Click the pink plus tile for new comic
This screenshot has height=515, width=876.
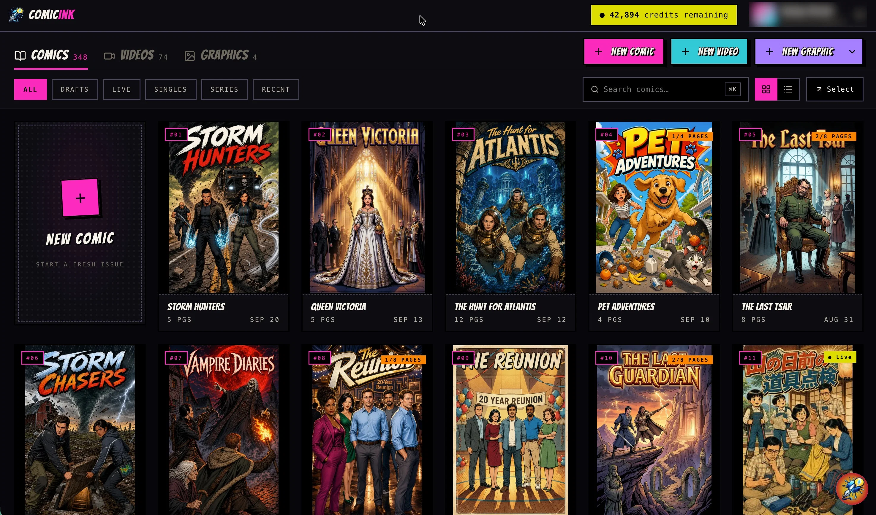coord(80,198)
